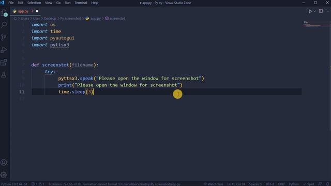Open the Explorer view in activity bar
Image resolution: width=331 pixels, height=186 pixels.
point(4,13)
